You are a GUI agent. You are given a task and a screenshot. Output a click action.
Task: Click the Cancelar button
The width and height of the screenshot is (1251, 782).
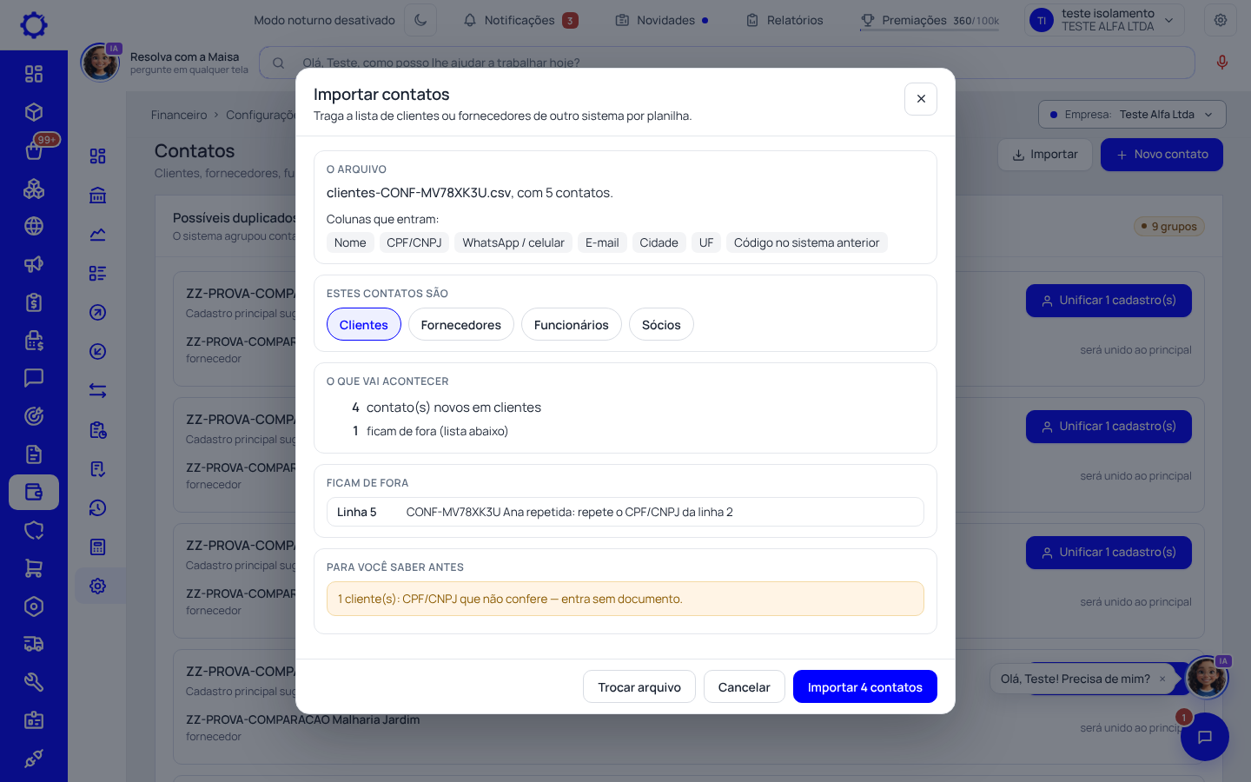pyautogui.click(x=745, y=686)
